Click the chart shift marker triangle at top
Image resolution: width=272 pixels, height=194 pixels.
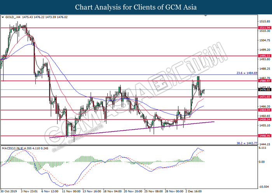pos(206,16)
